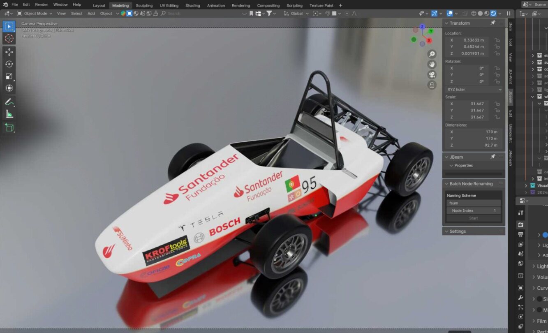Open the Render menu
The image size is (548, 333).
[x=42, y=5]
